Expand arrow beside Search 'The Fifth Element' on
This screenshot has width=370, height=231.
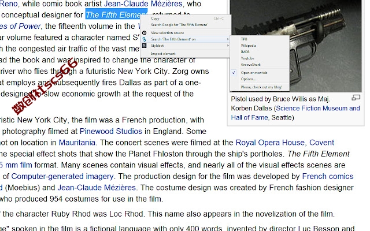click(x=228, y=39)
